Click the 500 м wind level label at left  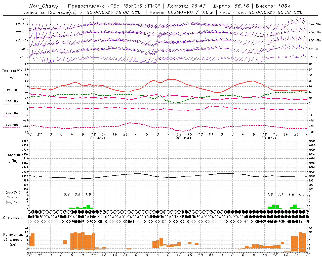click(24, 49)
